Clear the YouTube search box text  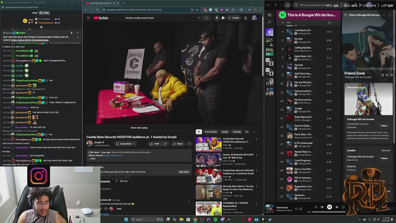[199, 18]
